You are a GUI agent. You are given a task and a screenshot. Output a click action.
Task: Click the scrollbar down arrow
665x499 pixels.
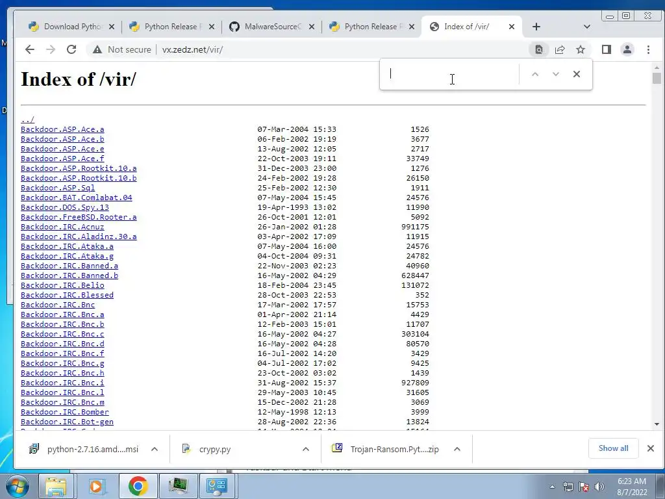pyautogui.click(x=657, y=424)
